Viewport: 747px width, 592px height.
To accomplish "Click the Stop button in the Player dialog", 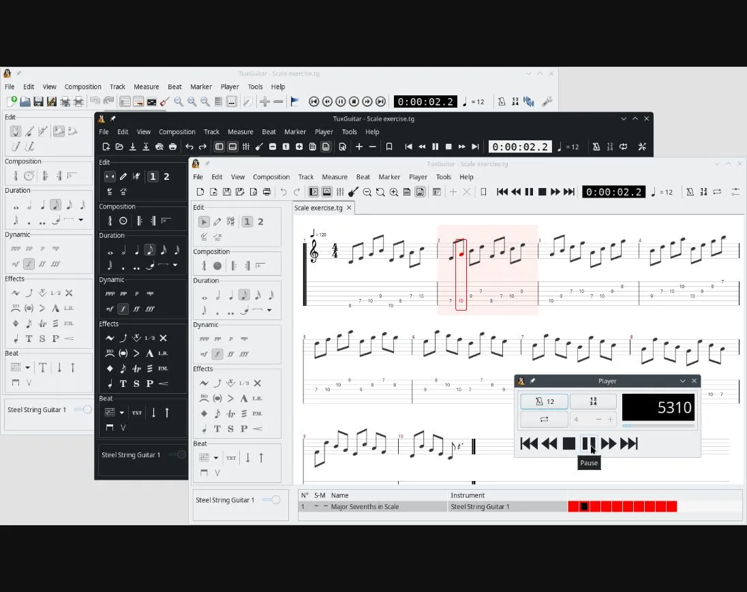I will [569, 444].
